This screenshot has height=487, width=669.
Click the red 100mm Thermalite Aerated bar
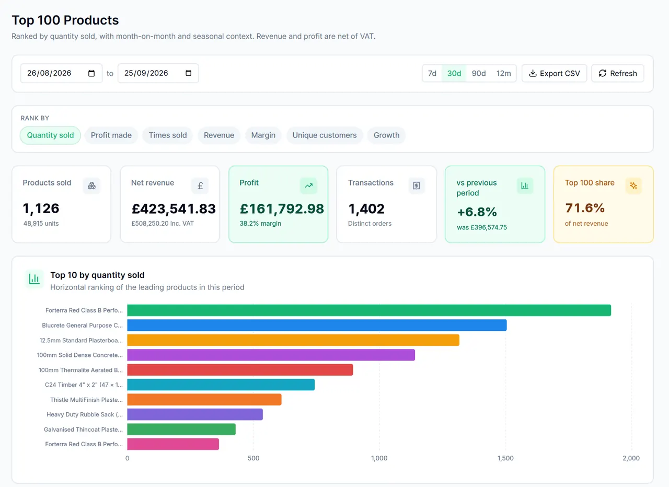tap(240, 370)
